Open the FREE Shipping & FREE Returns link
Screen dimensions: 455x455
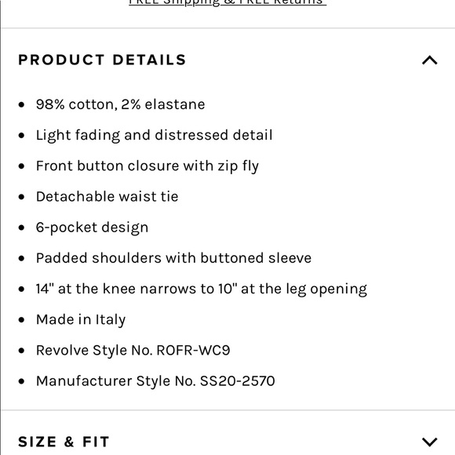(x=227, y=2)
